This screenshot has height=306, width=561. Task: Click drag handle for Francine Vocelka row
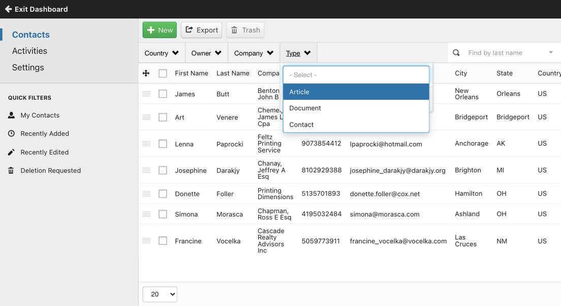click(146, 240)
